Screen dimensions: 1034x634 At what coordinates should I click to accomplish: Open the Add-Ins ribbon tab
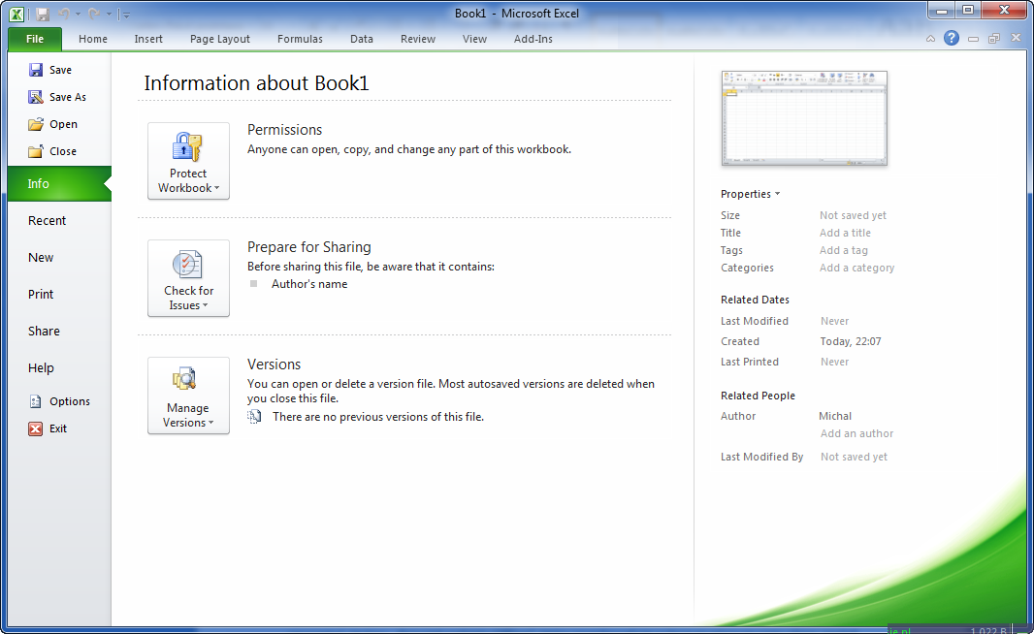tap(533, 39)
